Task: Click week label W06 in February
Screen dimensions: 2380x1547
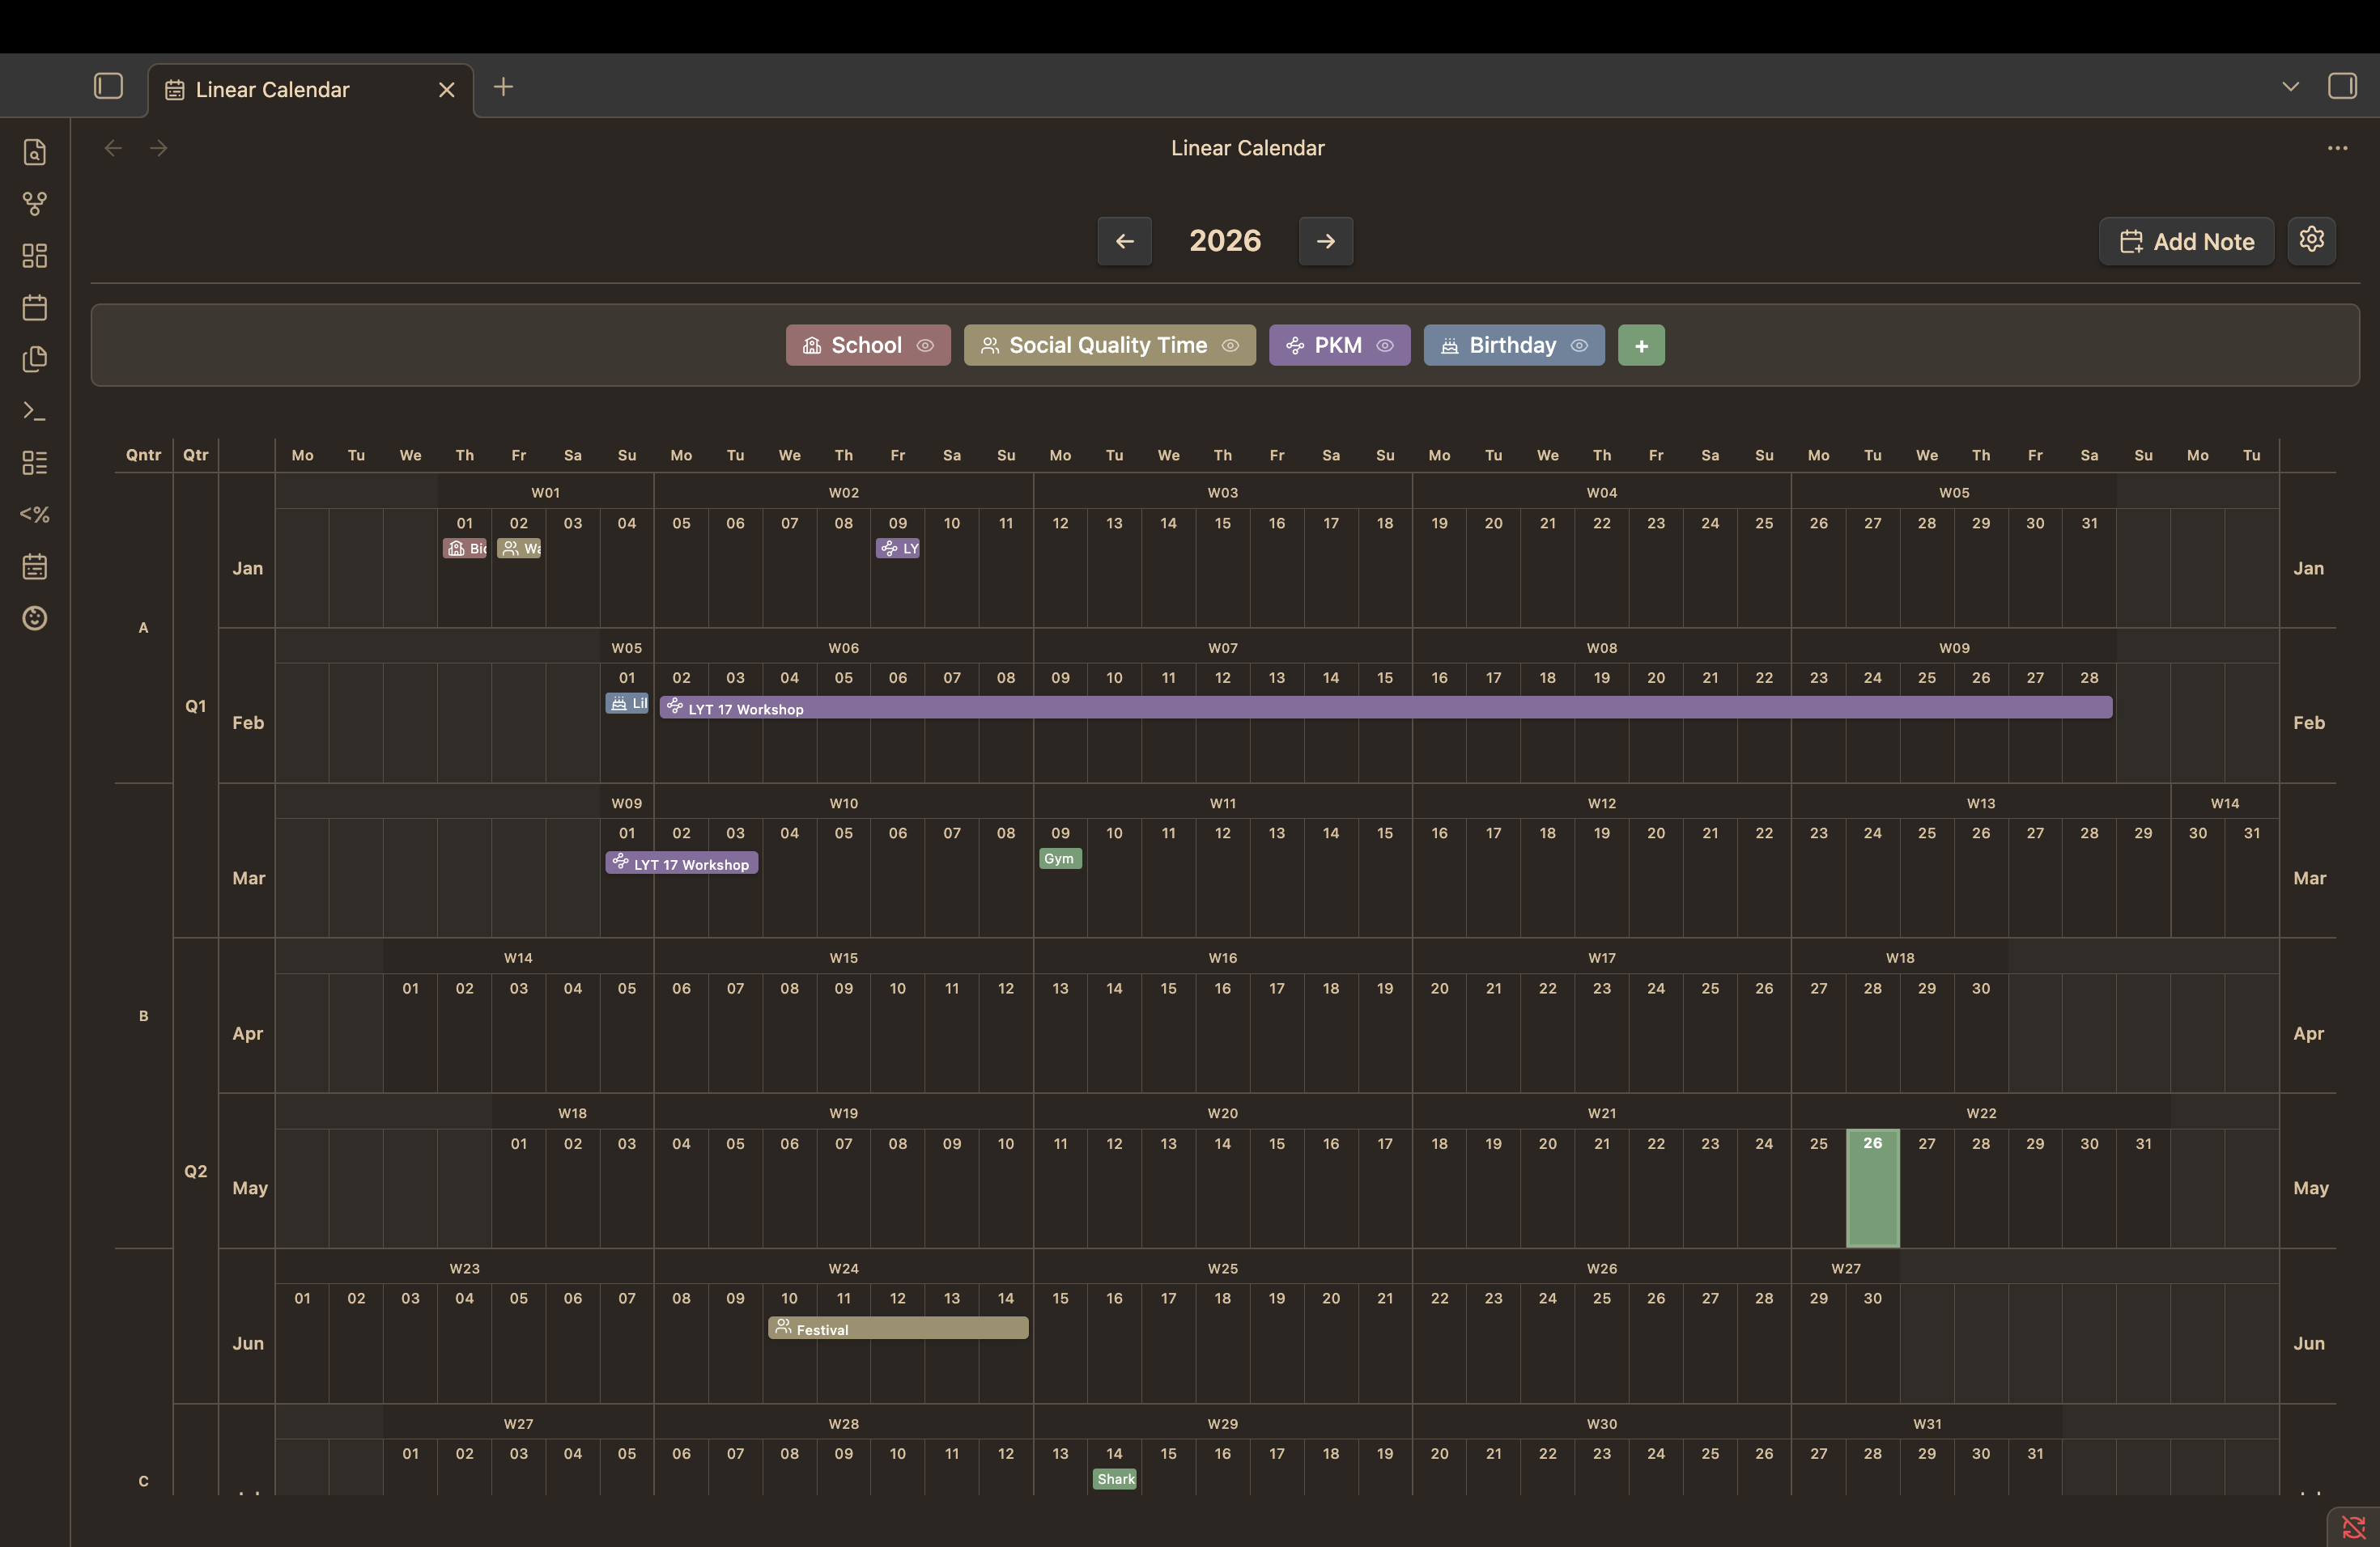Action: click(844, 647)
